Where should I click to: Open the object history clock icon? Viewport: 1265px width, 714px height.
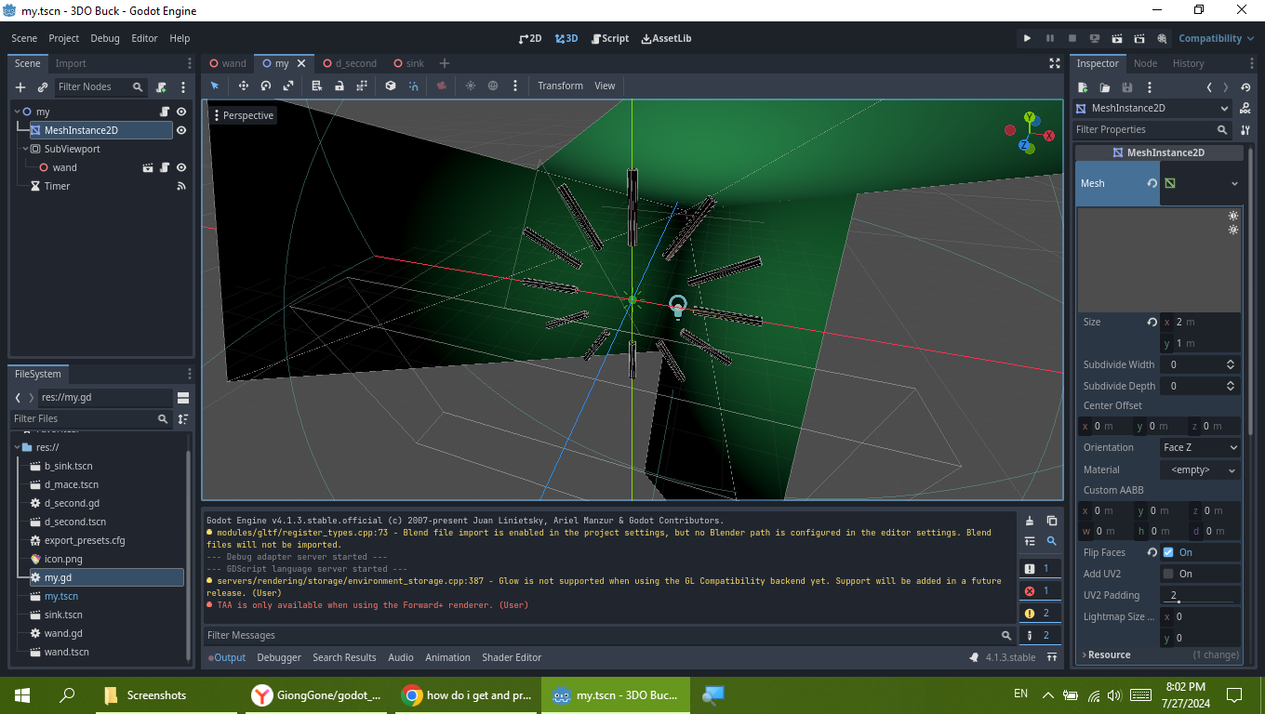point(1245,87)
